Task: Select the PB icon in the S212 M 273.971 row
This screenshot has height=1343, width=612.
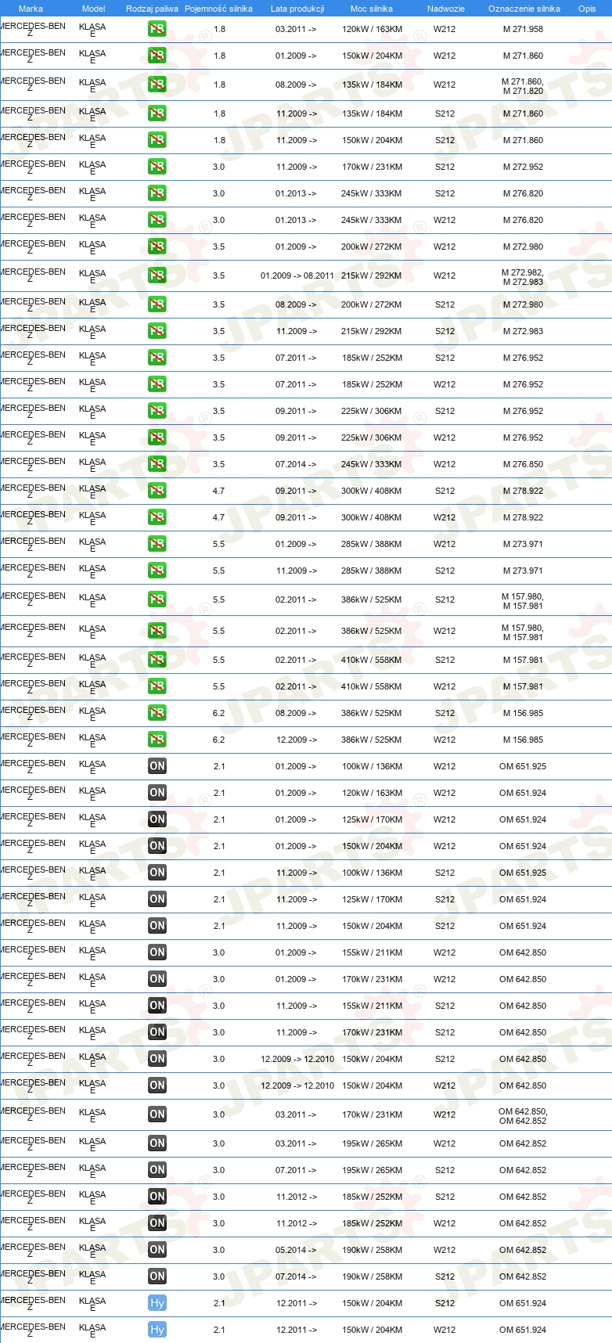Action: [x=157, y=571]
